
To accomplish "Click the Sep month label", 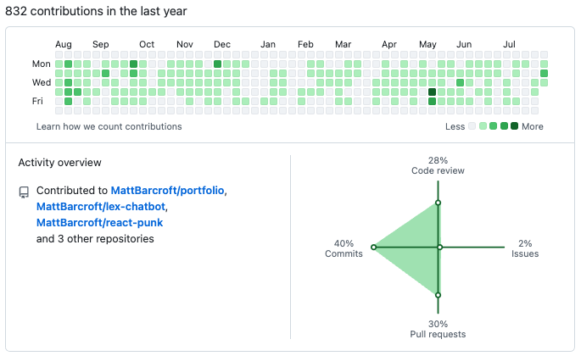I will [x=101, y=44].
